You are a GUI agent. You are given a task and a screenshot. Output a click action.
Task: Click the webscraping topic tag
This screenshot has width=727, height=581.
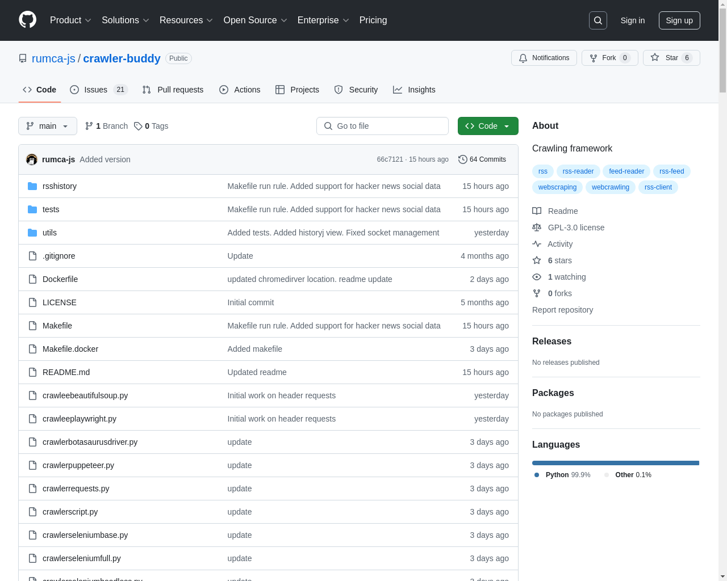coord(557,187)
